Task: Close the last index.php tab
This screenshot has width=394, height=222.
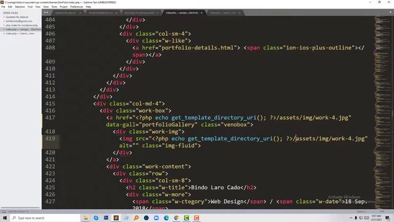Action: point(239,13)
